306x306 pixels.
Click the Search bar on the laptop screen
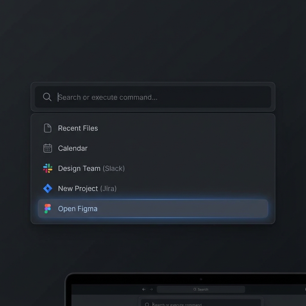201,289
